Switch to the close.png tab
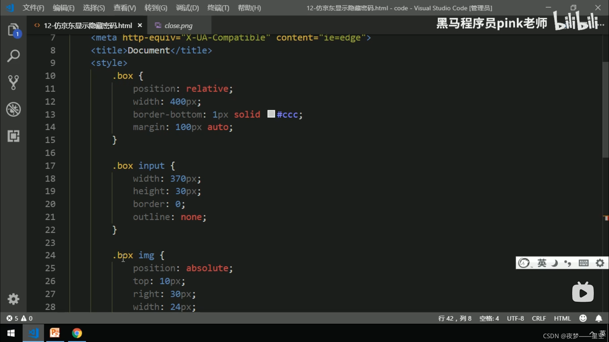The width and height of the screenshot is (609, 342). [179, 26]
